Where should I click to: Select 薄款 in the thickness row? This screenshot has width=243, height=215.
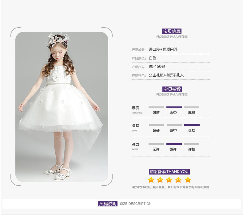[x=156, y=113]
